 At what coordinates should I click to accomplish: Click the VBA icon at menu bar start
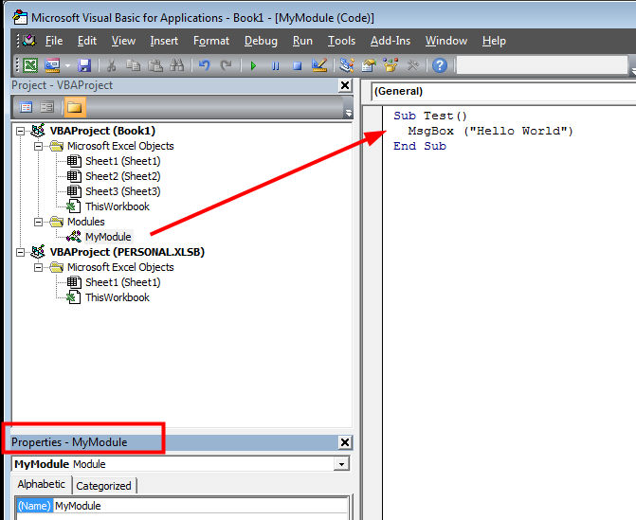[29, 41]
